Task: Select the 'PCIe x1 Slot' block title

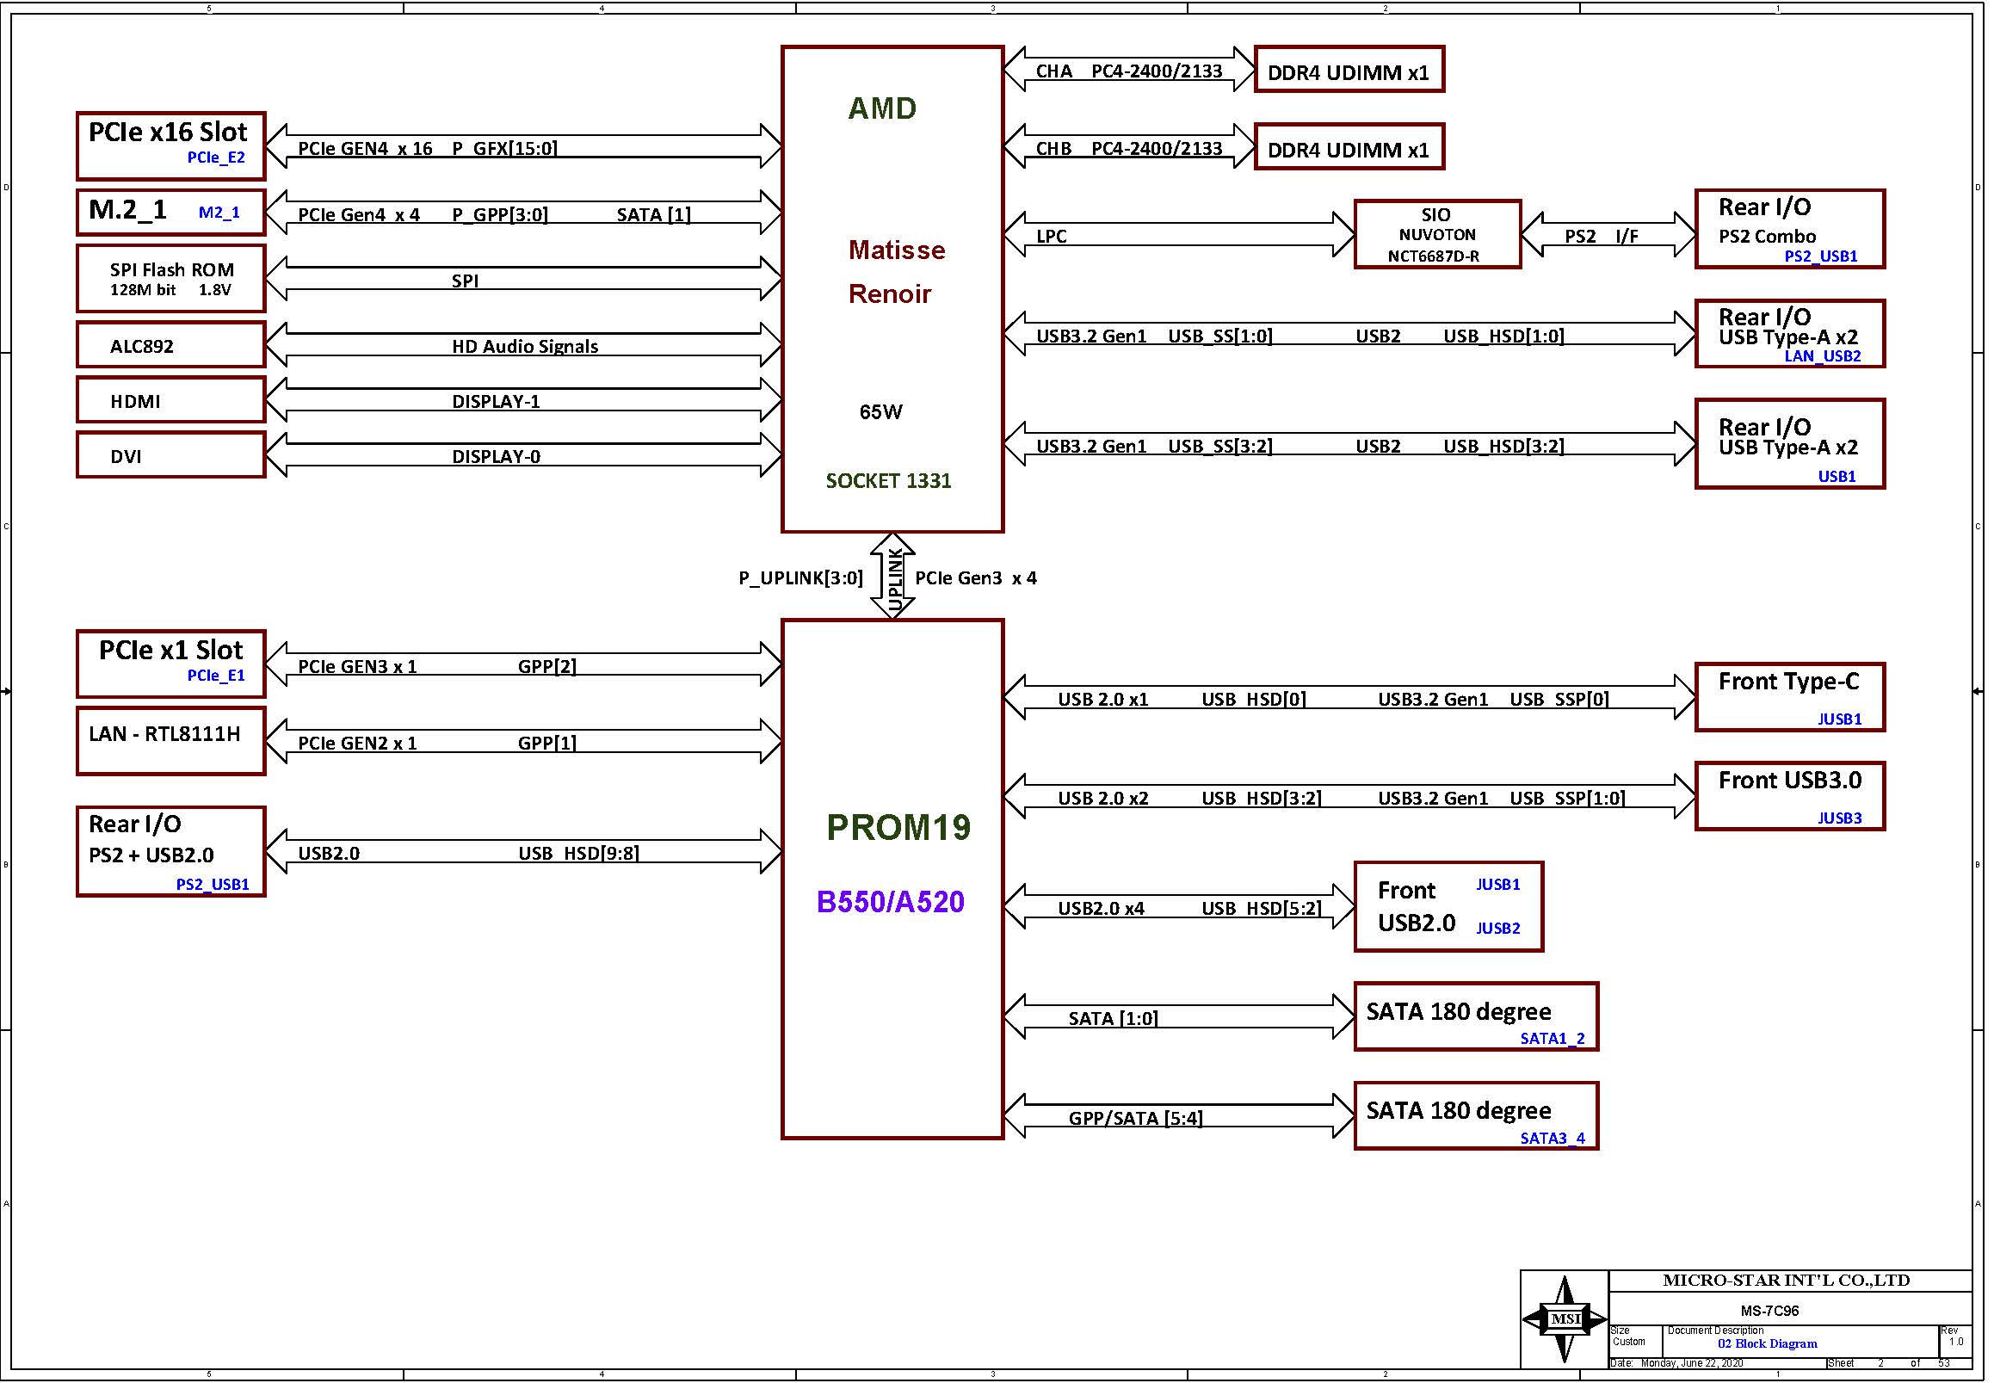Action: (x=170, y=651)
